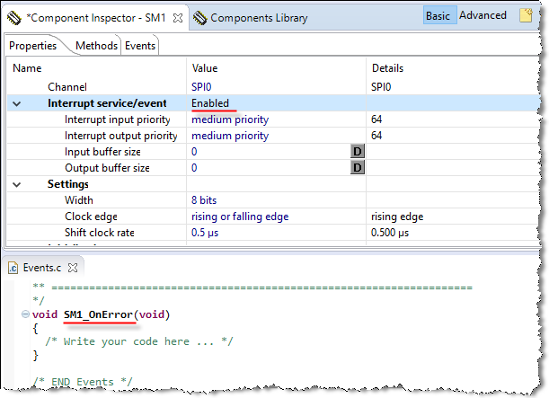Click the Enabled value for Interrupt service/event
This screenshot has width=549, height=398.
pos(210,103)
